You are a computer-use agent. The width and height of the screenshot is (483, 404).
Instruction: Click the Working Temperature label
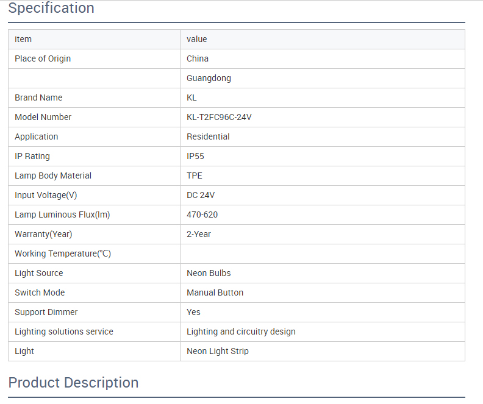click(63, 253)
